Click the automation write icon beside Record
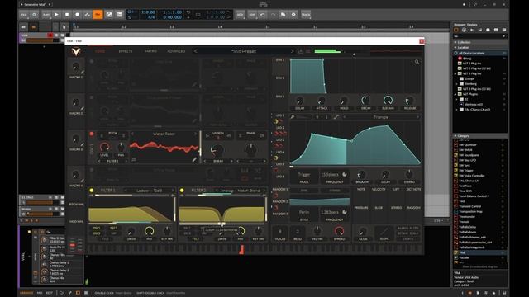The image size is (529, 297). pos(88,15)
